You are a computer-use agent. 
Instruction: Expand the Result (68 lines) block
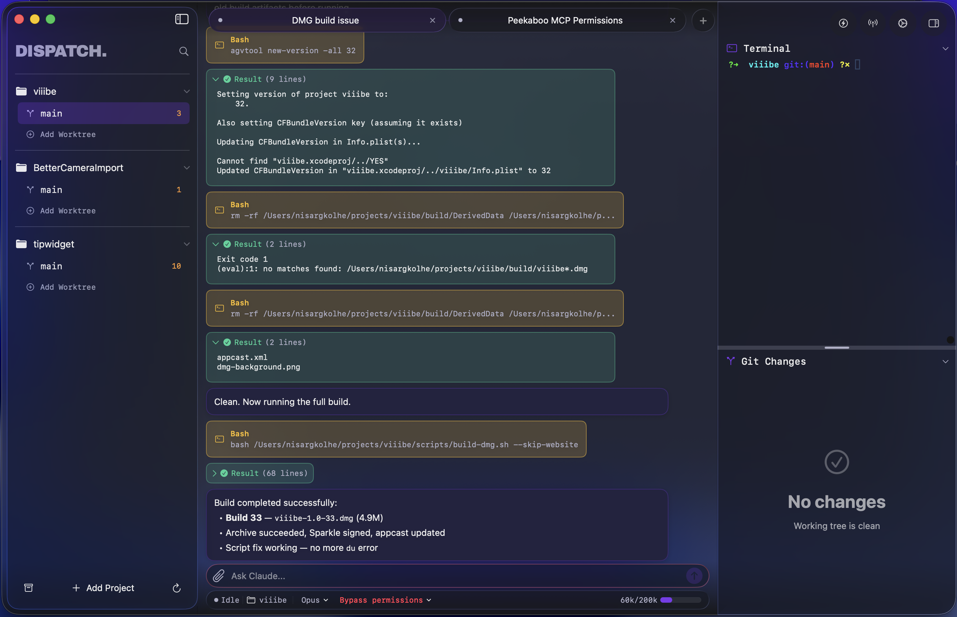(260, 473)
